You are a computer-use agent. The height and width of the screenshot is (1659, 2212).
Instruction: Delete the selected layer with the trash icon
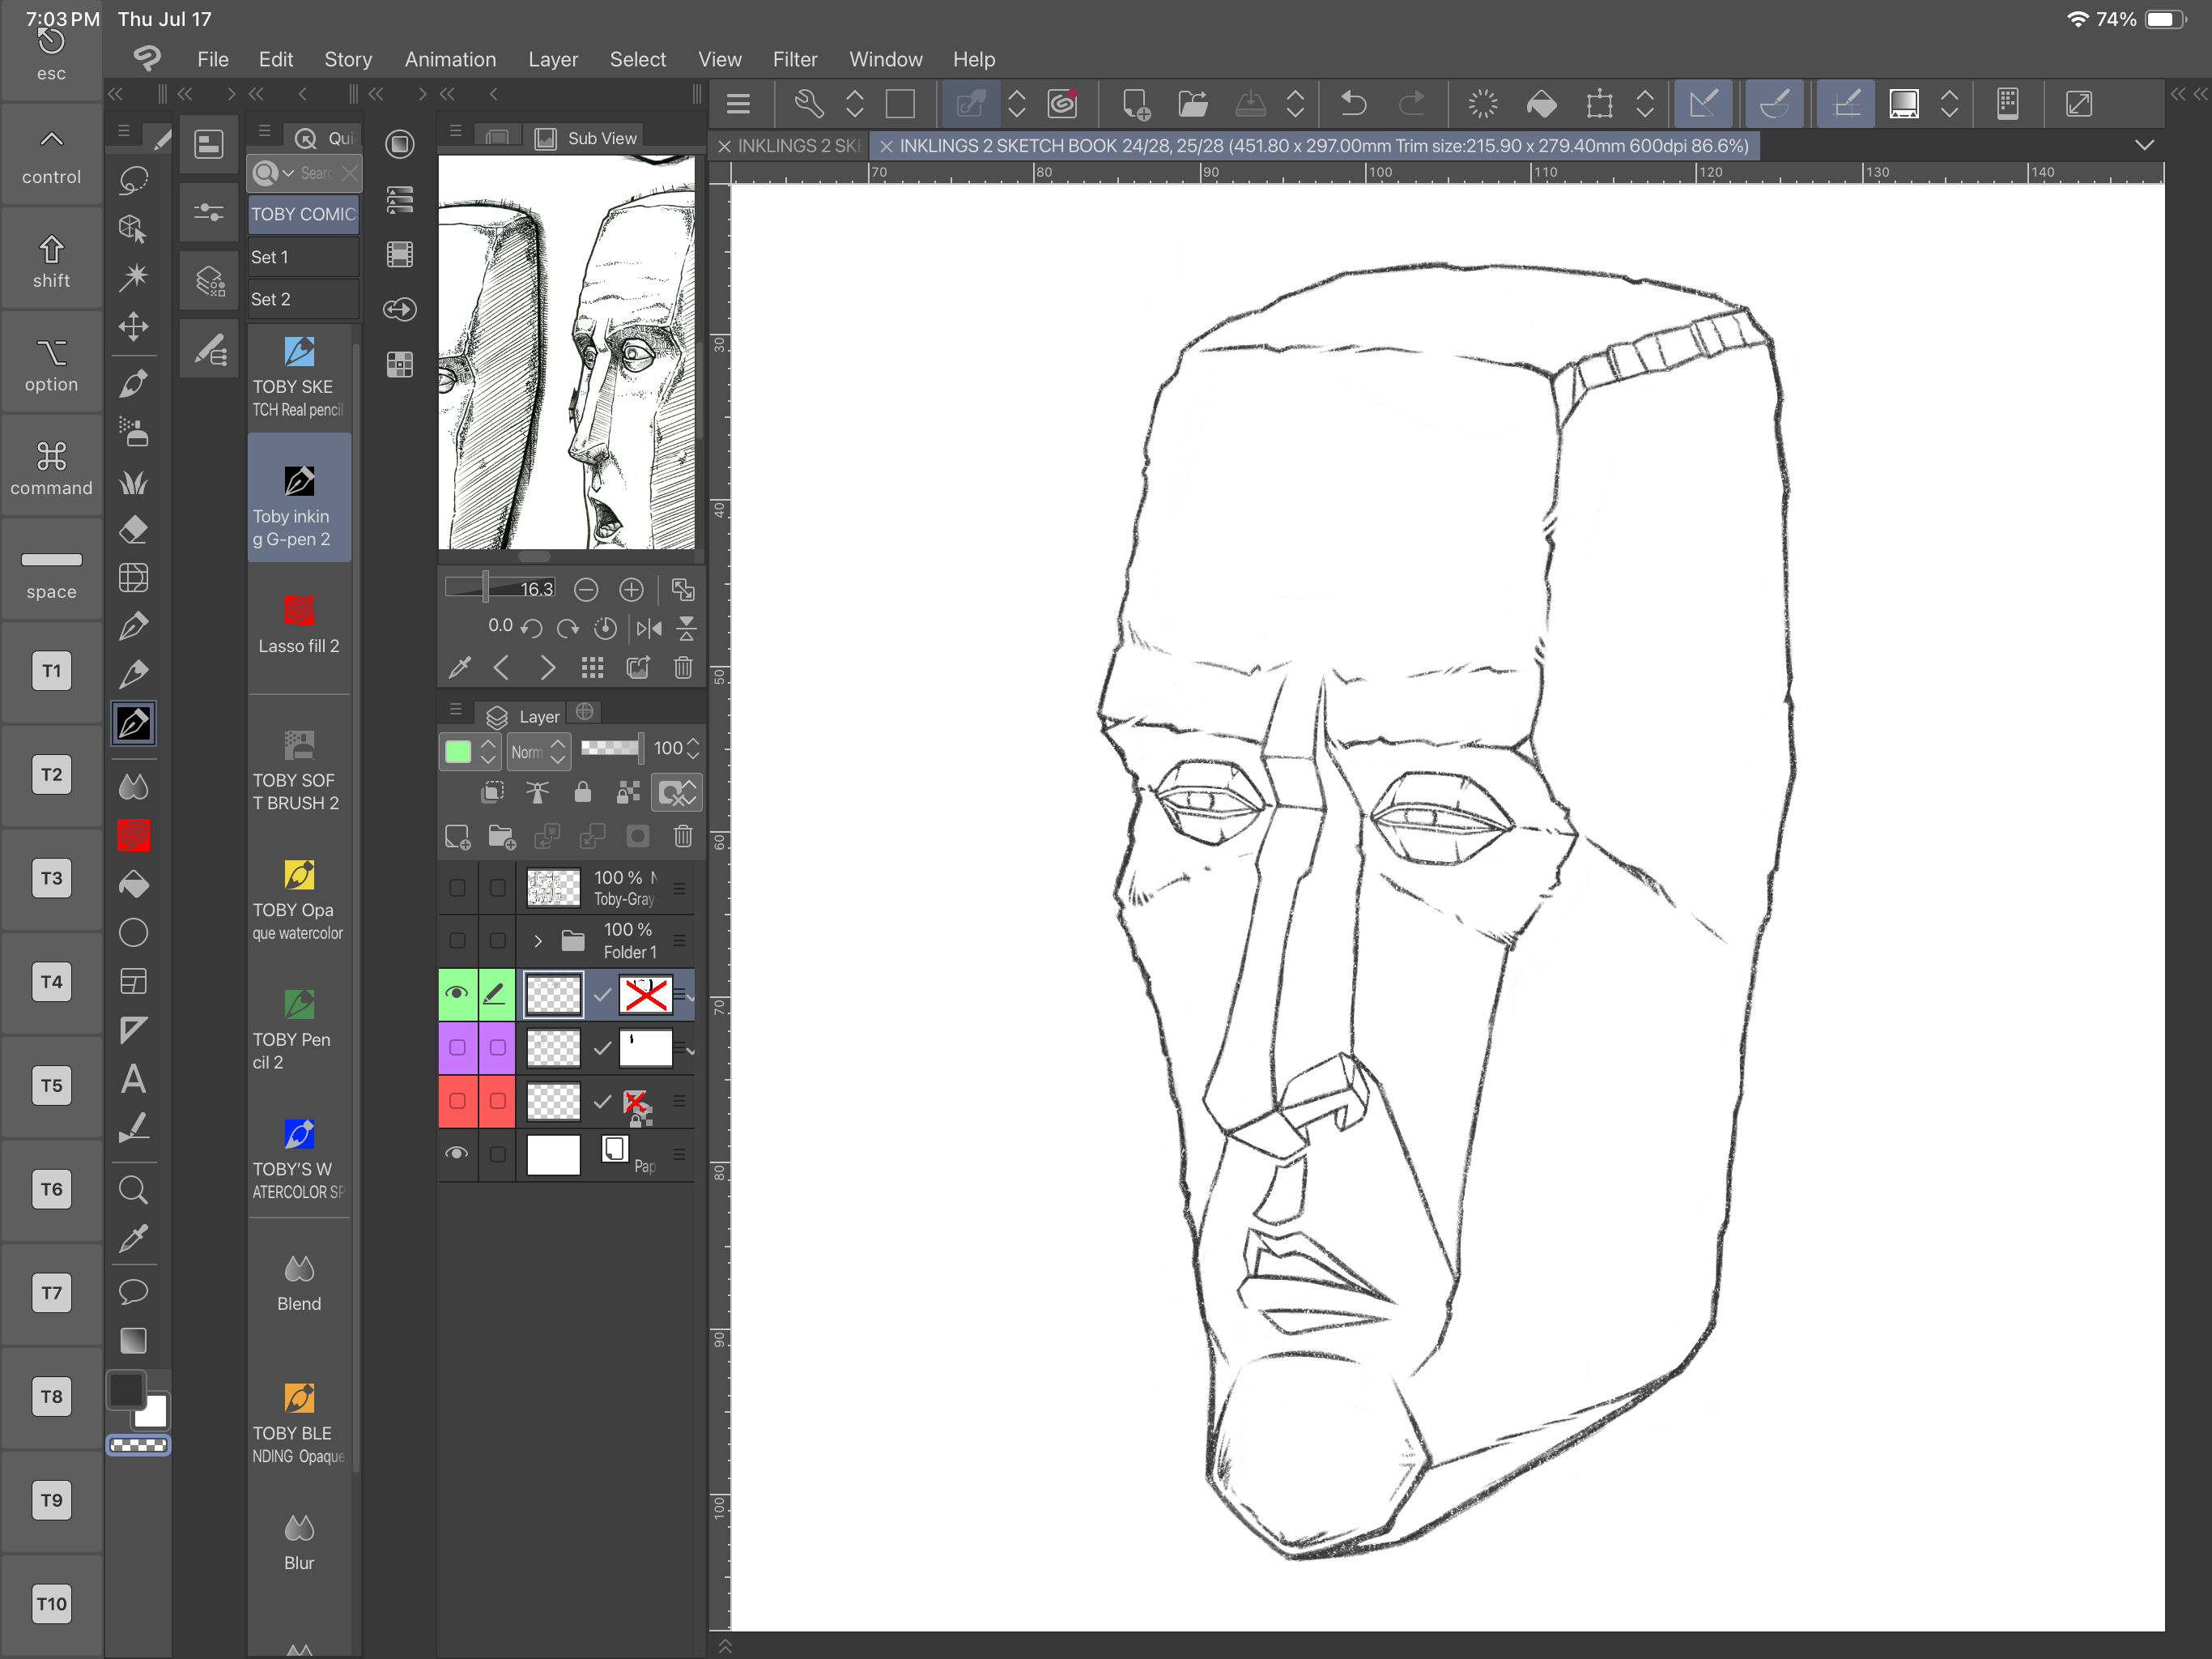[x=683, y=837]
